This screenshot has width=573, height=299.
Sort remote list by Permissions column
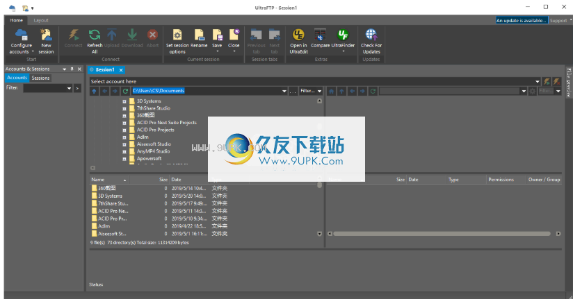point(506,180)
